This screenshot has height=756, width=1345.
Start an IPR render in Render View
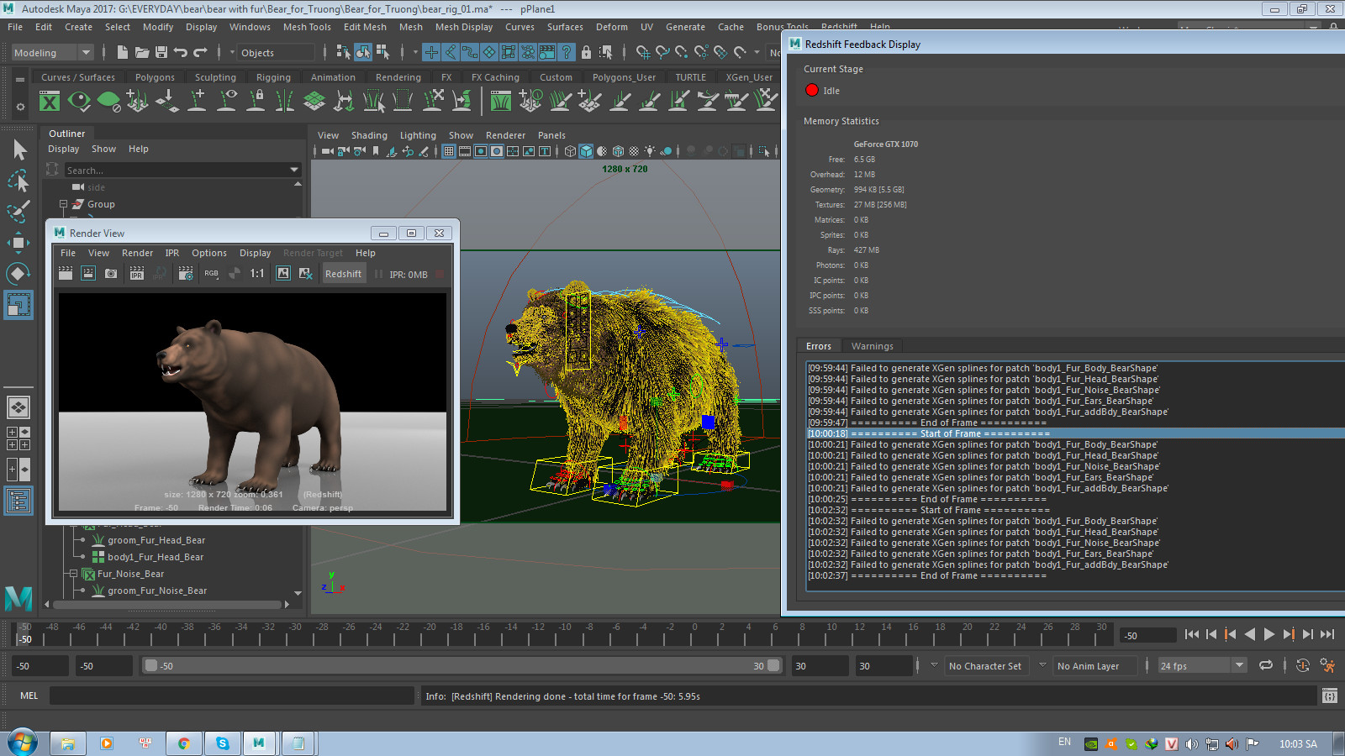pyautogui.click(x=136, y=273)
